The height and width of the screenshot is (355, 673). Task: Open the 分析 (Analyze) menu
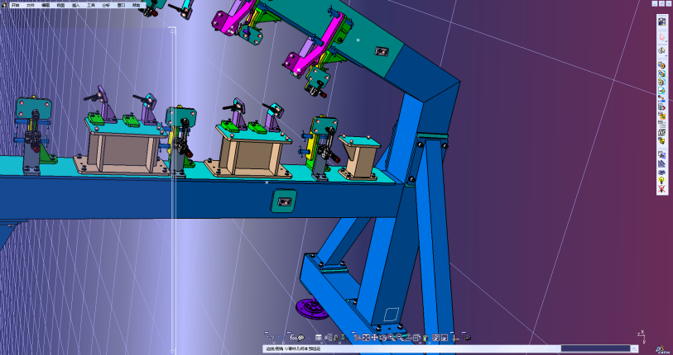click(105, 5)
